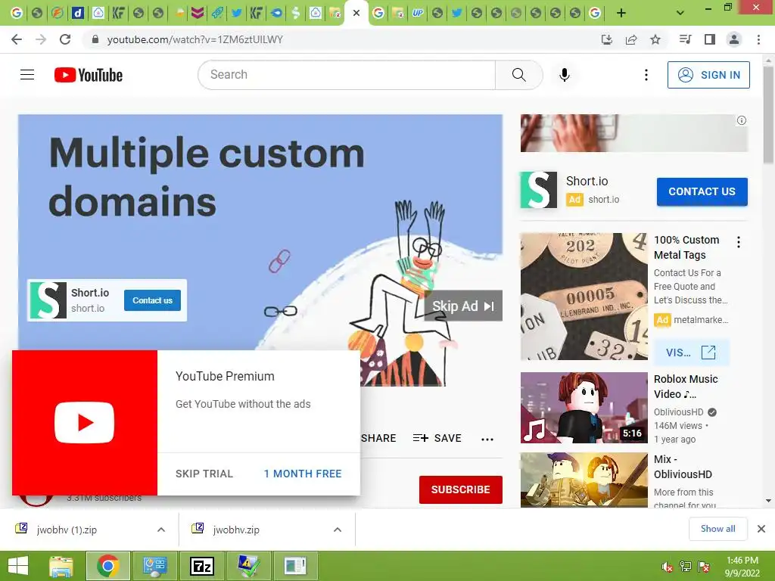This screenshot has width=775, height=581.
Task: Close the downloads bar
Action: [x=761, y=529]
